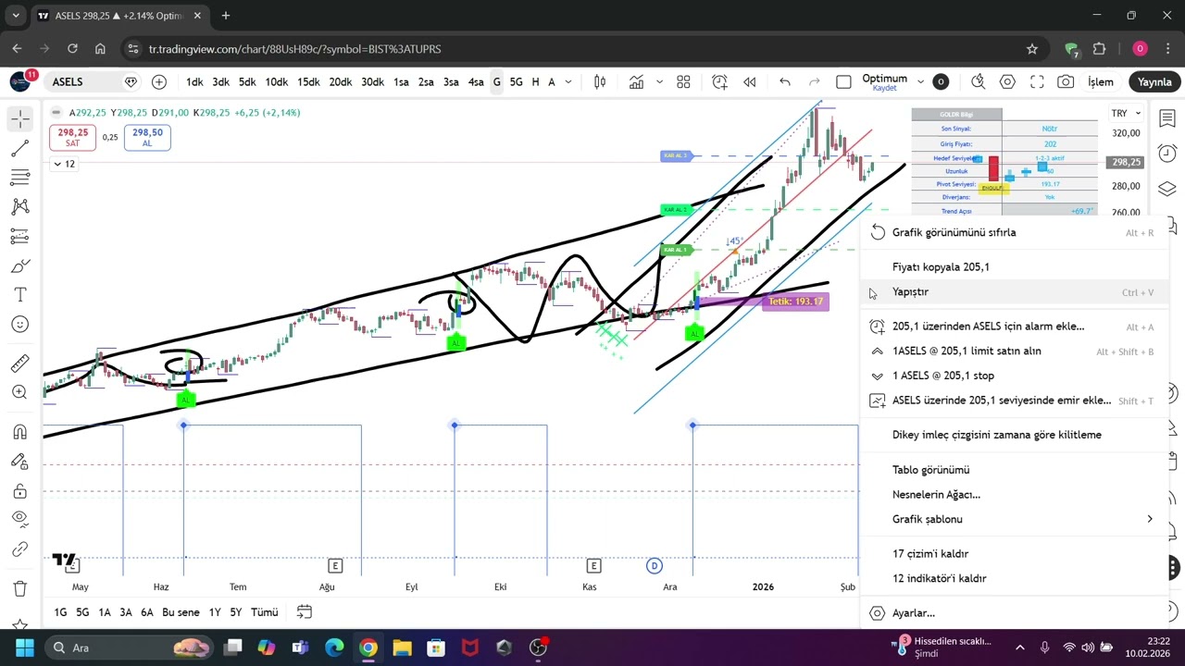Set the date range to Bu sene
This screenshot has width=1185, height=666.
[x=181, y=612]
